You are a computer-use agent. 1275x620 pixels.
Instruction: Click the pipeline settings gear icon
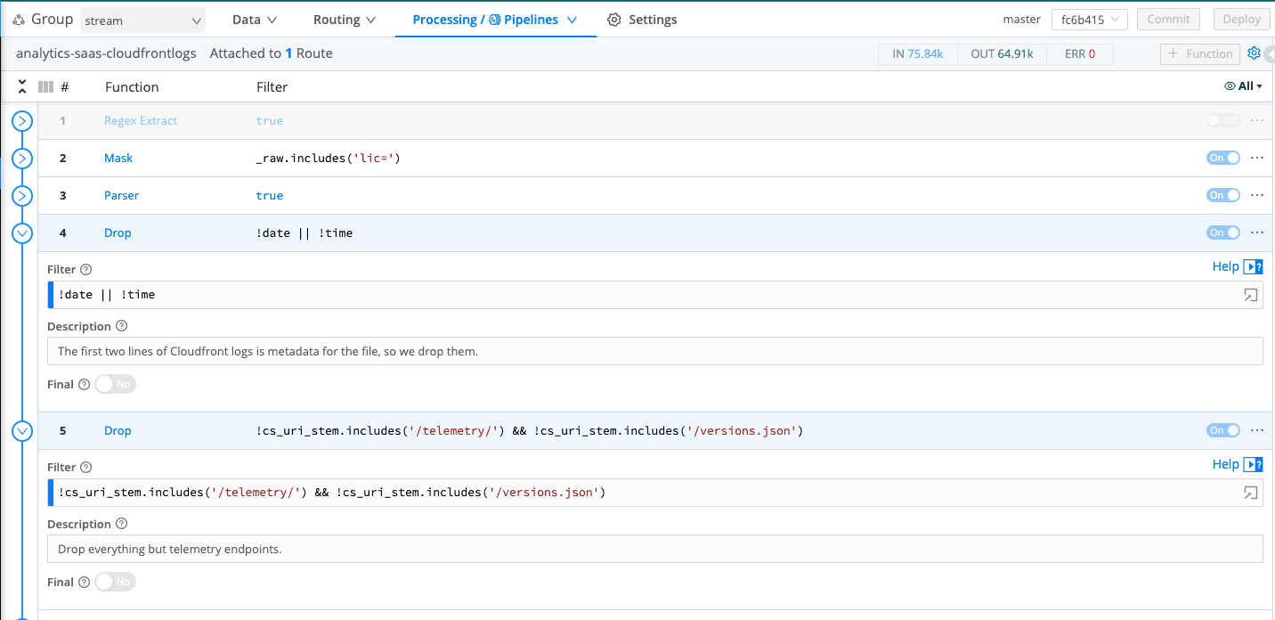tap(1254, 53)
